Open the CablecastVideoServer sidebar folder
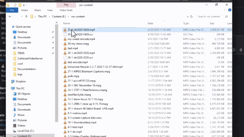The height and width of the screenshot is (137, 244). [30, 59]
